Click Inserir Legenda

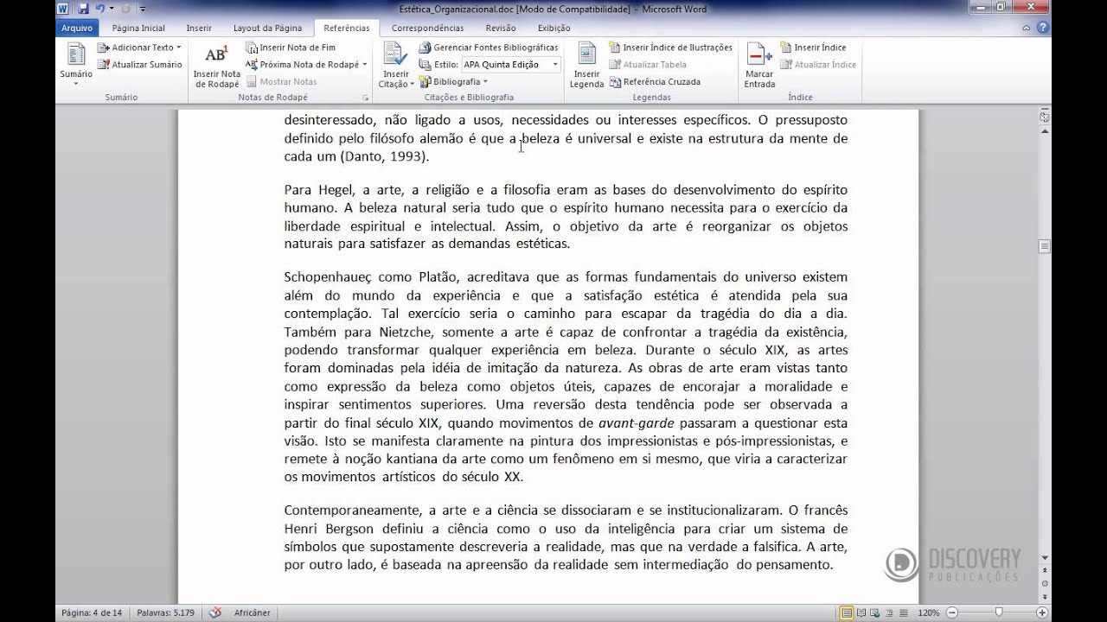coord(586,66)
